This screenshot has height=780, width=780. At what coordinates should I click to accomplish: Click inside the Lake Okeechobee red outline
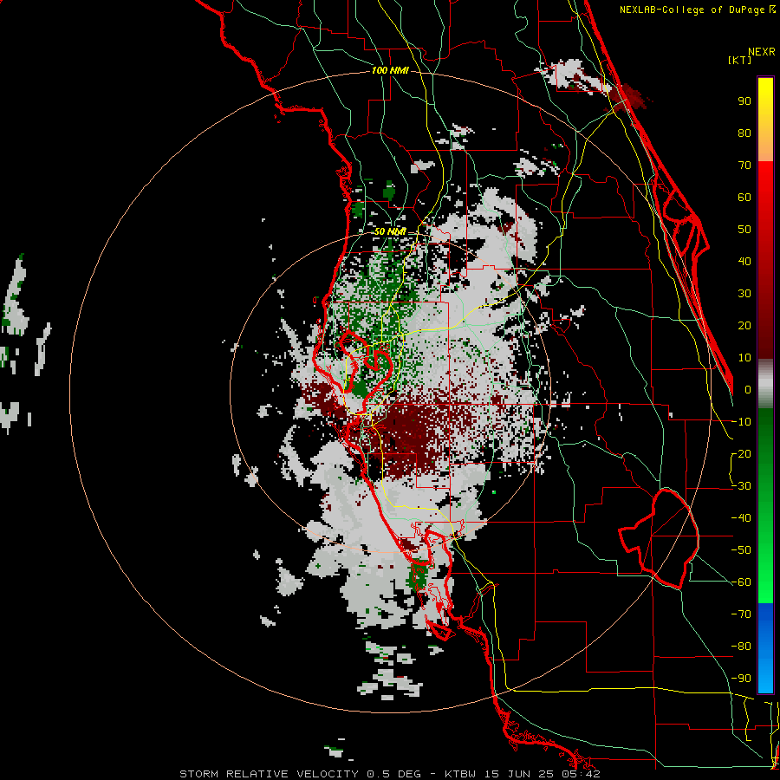(666, 537)
